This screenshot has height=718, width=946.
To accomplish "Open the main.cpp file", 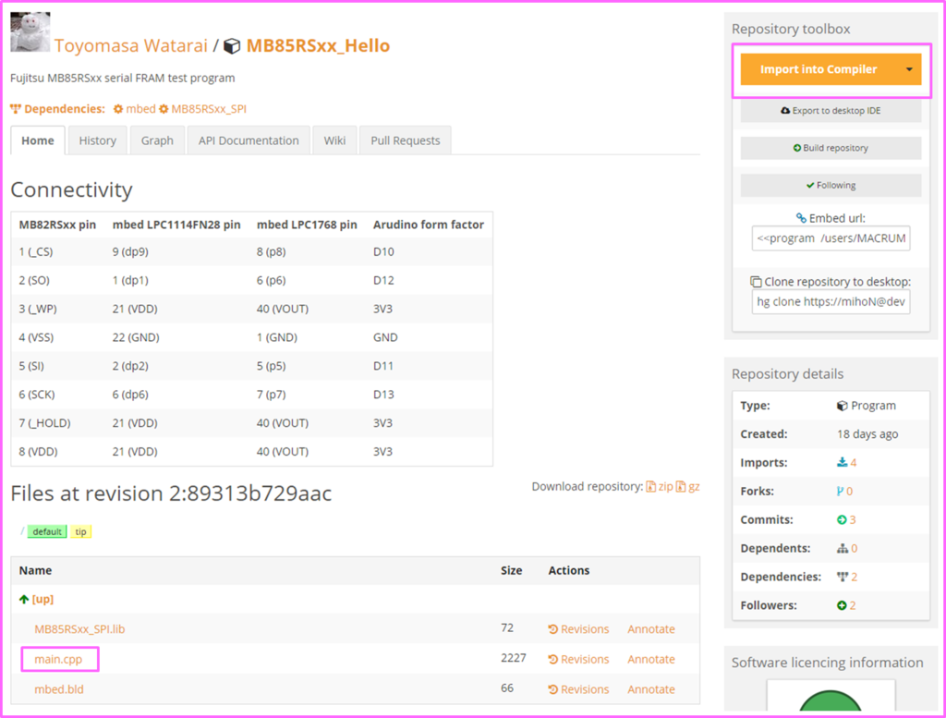I will (58, 660).
